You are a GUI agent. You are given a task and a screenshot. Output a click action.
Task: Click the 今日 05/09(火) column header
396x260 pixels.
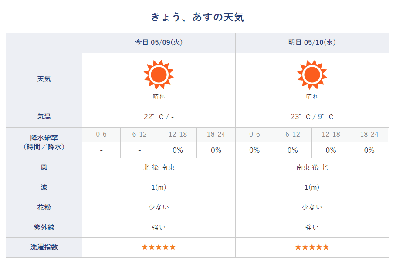pyautogui.click(x=159, y=43)
